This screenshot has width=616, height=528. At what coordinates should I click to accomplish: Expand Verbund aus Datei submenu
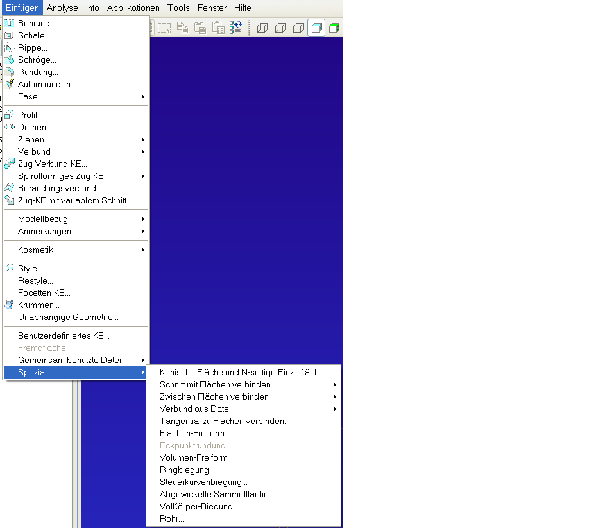(x=244, y=409)
